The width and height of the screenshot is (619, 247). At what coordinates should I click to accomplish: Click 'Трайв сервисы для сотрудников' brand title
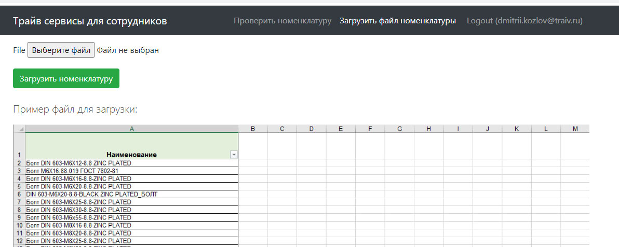pyautogui.click(x=90, y=21)
